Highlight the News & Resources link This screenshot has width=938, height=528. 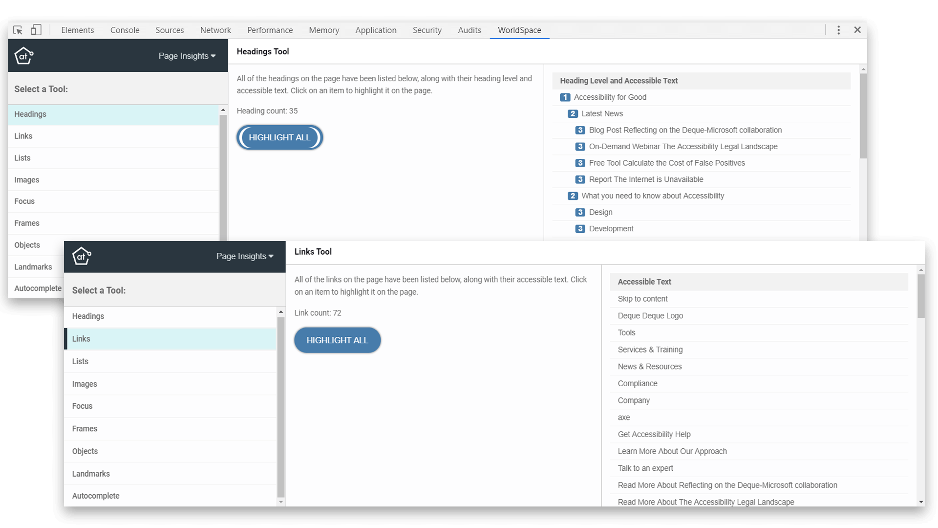click(x=759, y=367)
